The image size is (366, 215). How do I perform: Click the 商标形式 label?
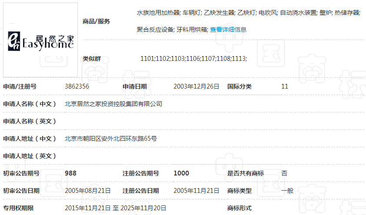[240, 208]
